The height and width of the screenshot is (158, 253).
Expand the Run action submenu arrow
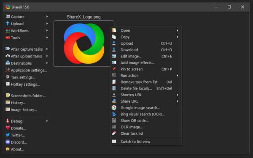(x=178, y=76)
